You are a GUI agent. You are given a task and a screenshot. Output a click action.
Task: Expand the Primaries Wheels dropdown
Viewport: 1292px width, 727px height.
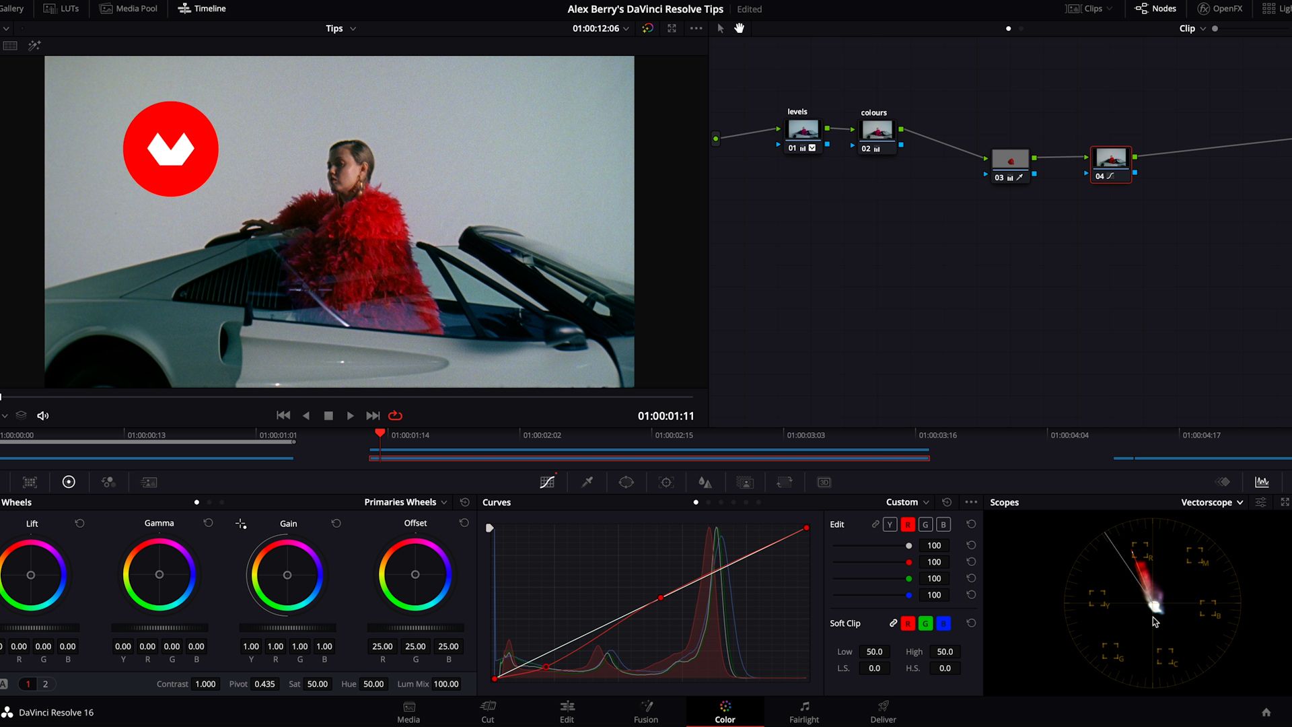pyautogui.click(x=405, y=502)
